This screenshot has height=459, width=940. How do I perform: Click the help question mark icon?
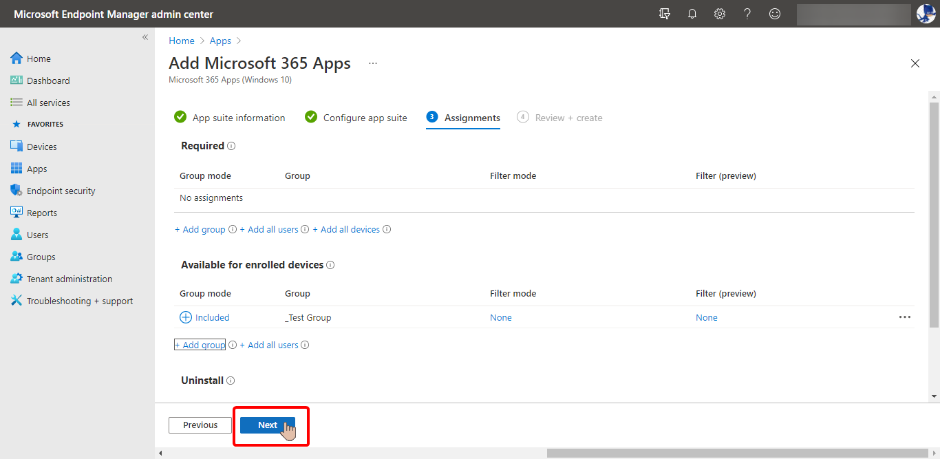pyautogui.click(x=747, y=14)
